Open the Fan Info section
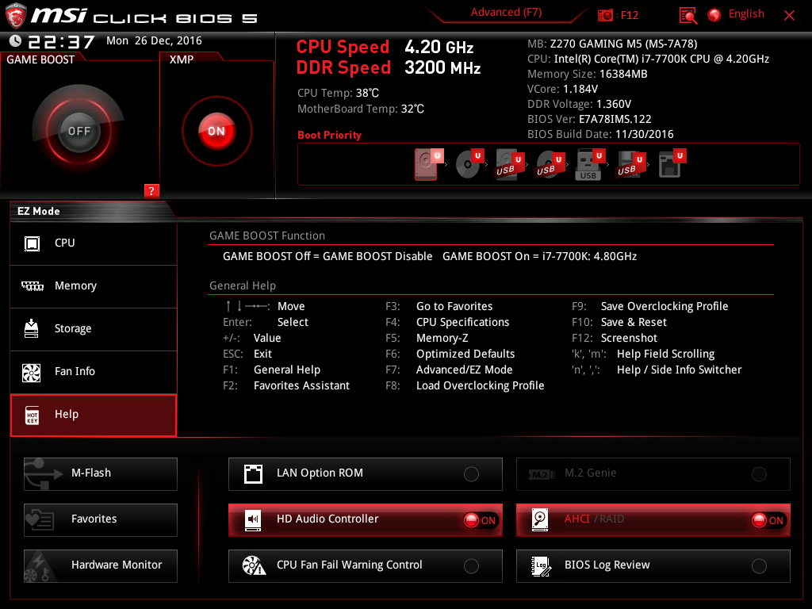 (x=94, y=373)
